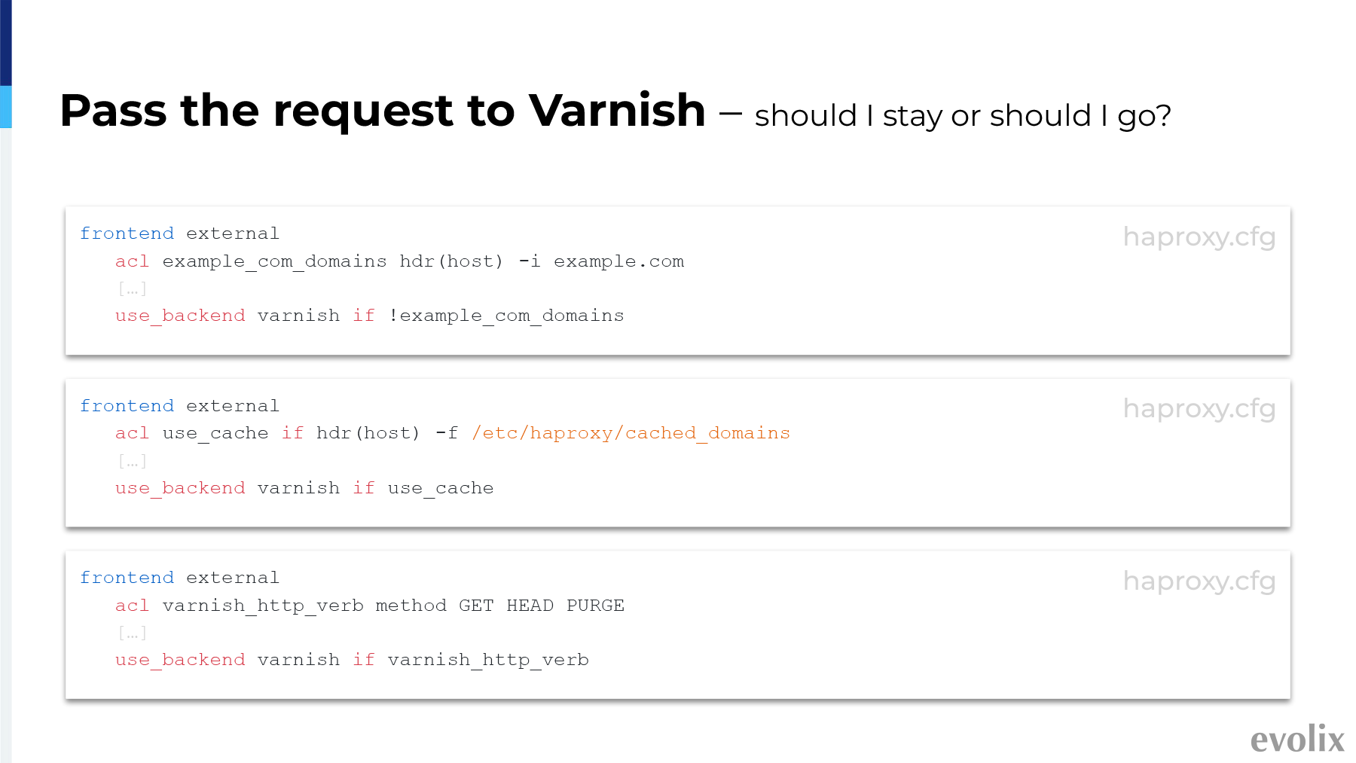Screen dimensions: 1356x763
Task: Click the haproxy.cfg label in first code block
Action: click(1199, 237)
